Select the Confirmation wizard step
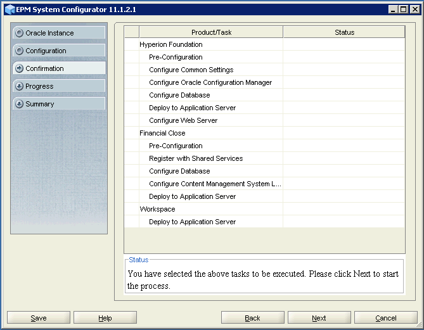 [x=59, y=68]
